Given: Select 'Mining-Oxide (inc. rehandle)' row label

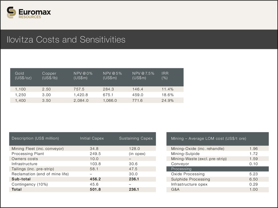Looking at the screenshot, I should pyautogui.click(x=198, y=149).
